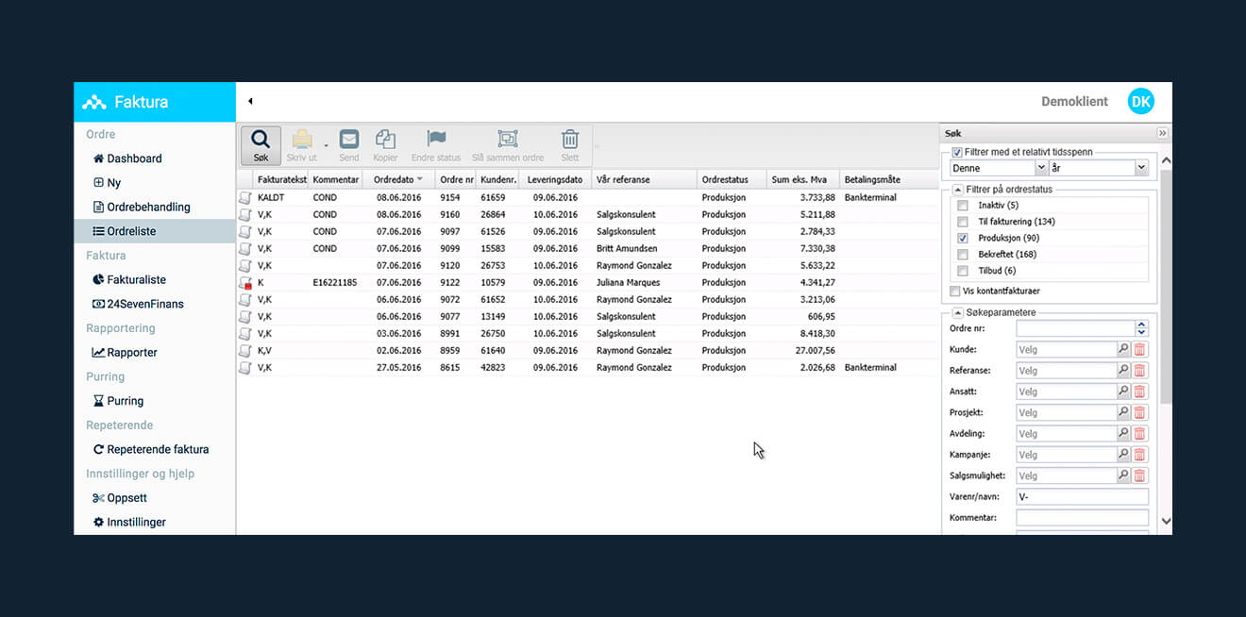1246x617 pixels.
Task: Check the Tilbud (6) filter
Action: click(963, 271)
